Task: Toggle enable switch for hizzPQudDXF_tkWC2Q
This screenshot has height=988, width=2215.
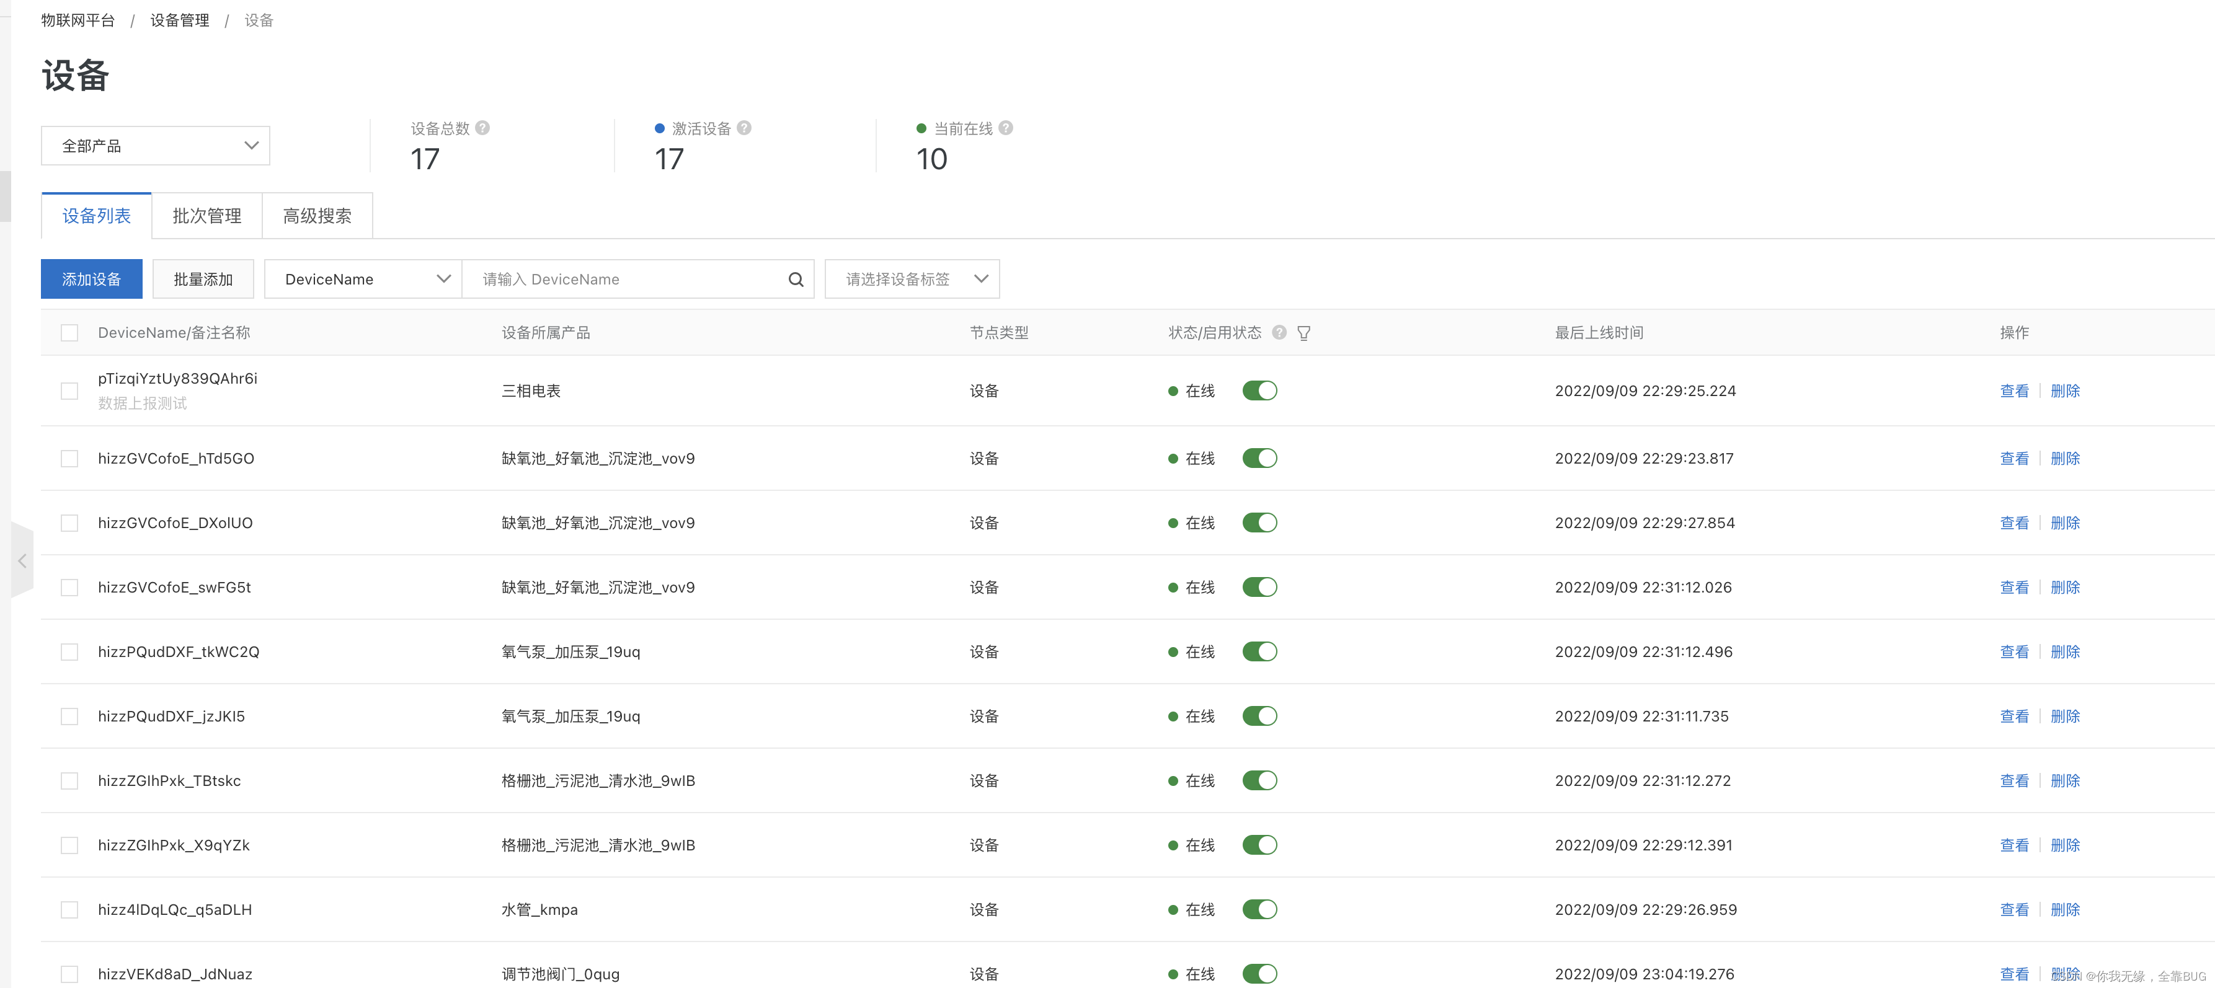Action: click(x=1259, y=652)
